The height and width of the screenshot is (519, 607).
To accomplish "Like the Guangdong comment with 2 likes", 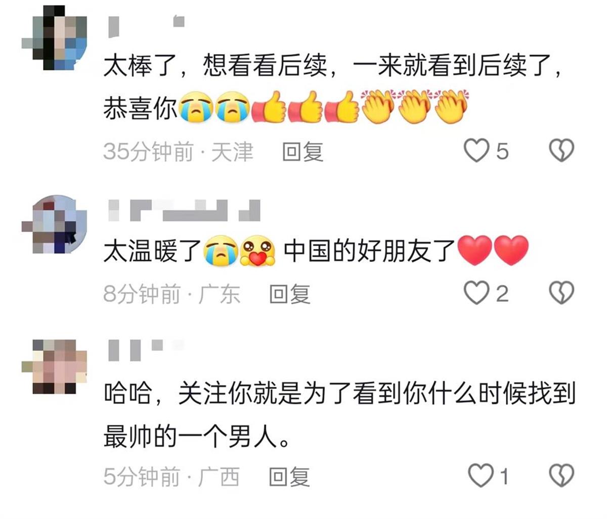I will tap(476, 293).
